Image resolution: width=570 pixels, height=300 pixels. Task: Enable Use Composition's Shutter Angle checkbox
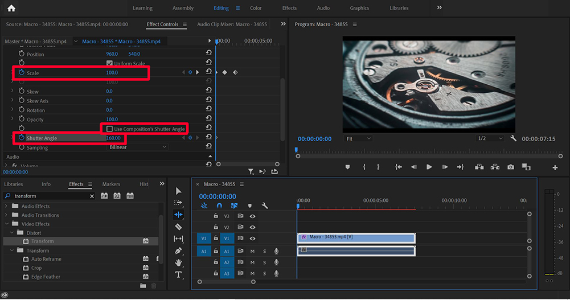pos(109,129)
